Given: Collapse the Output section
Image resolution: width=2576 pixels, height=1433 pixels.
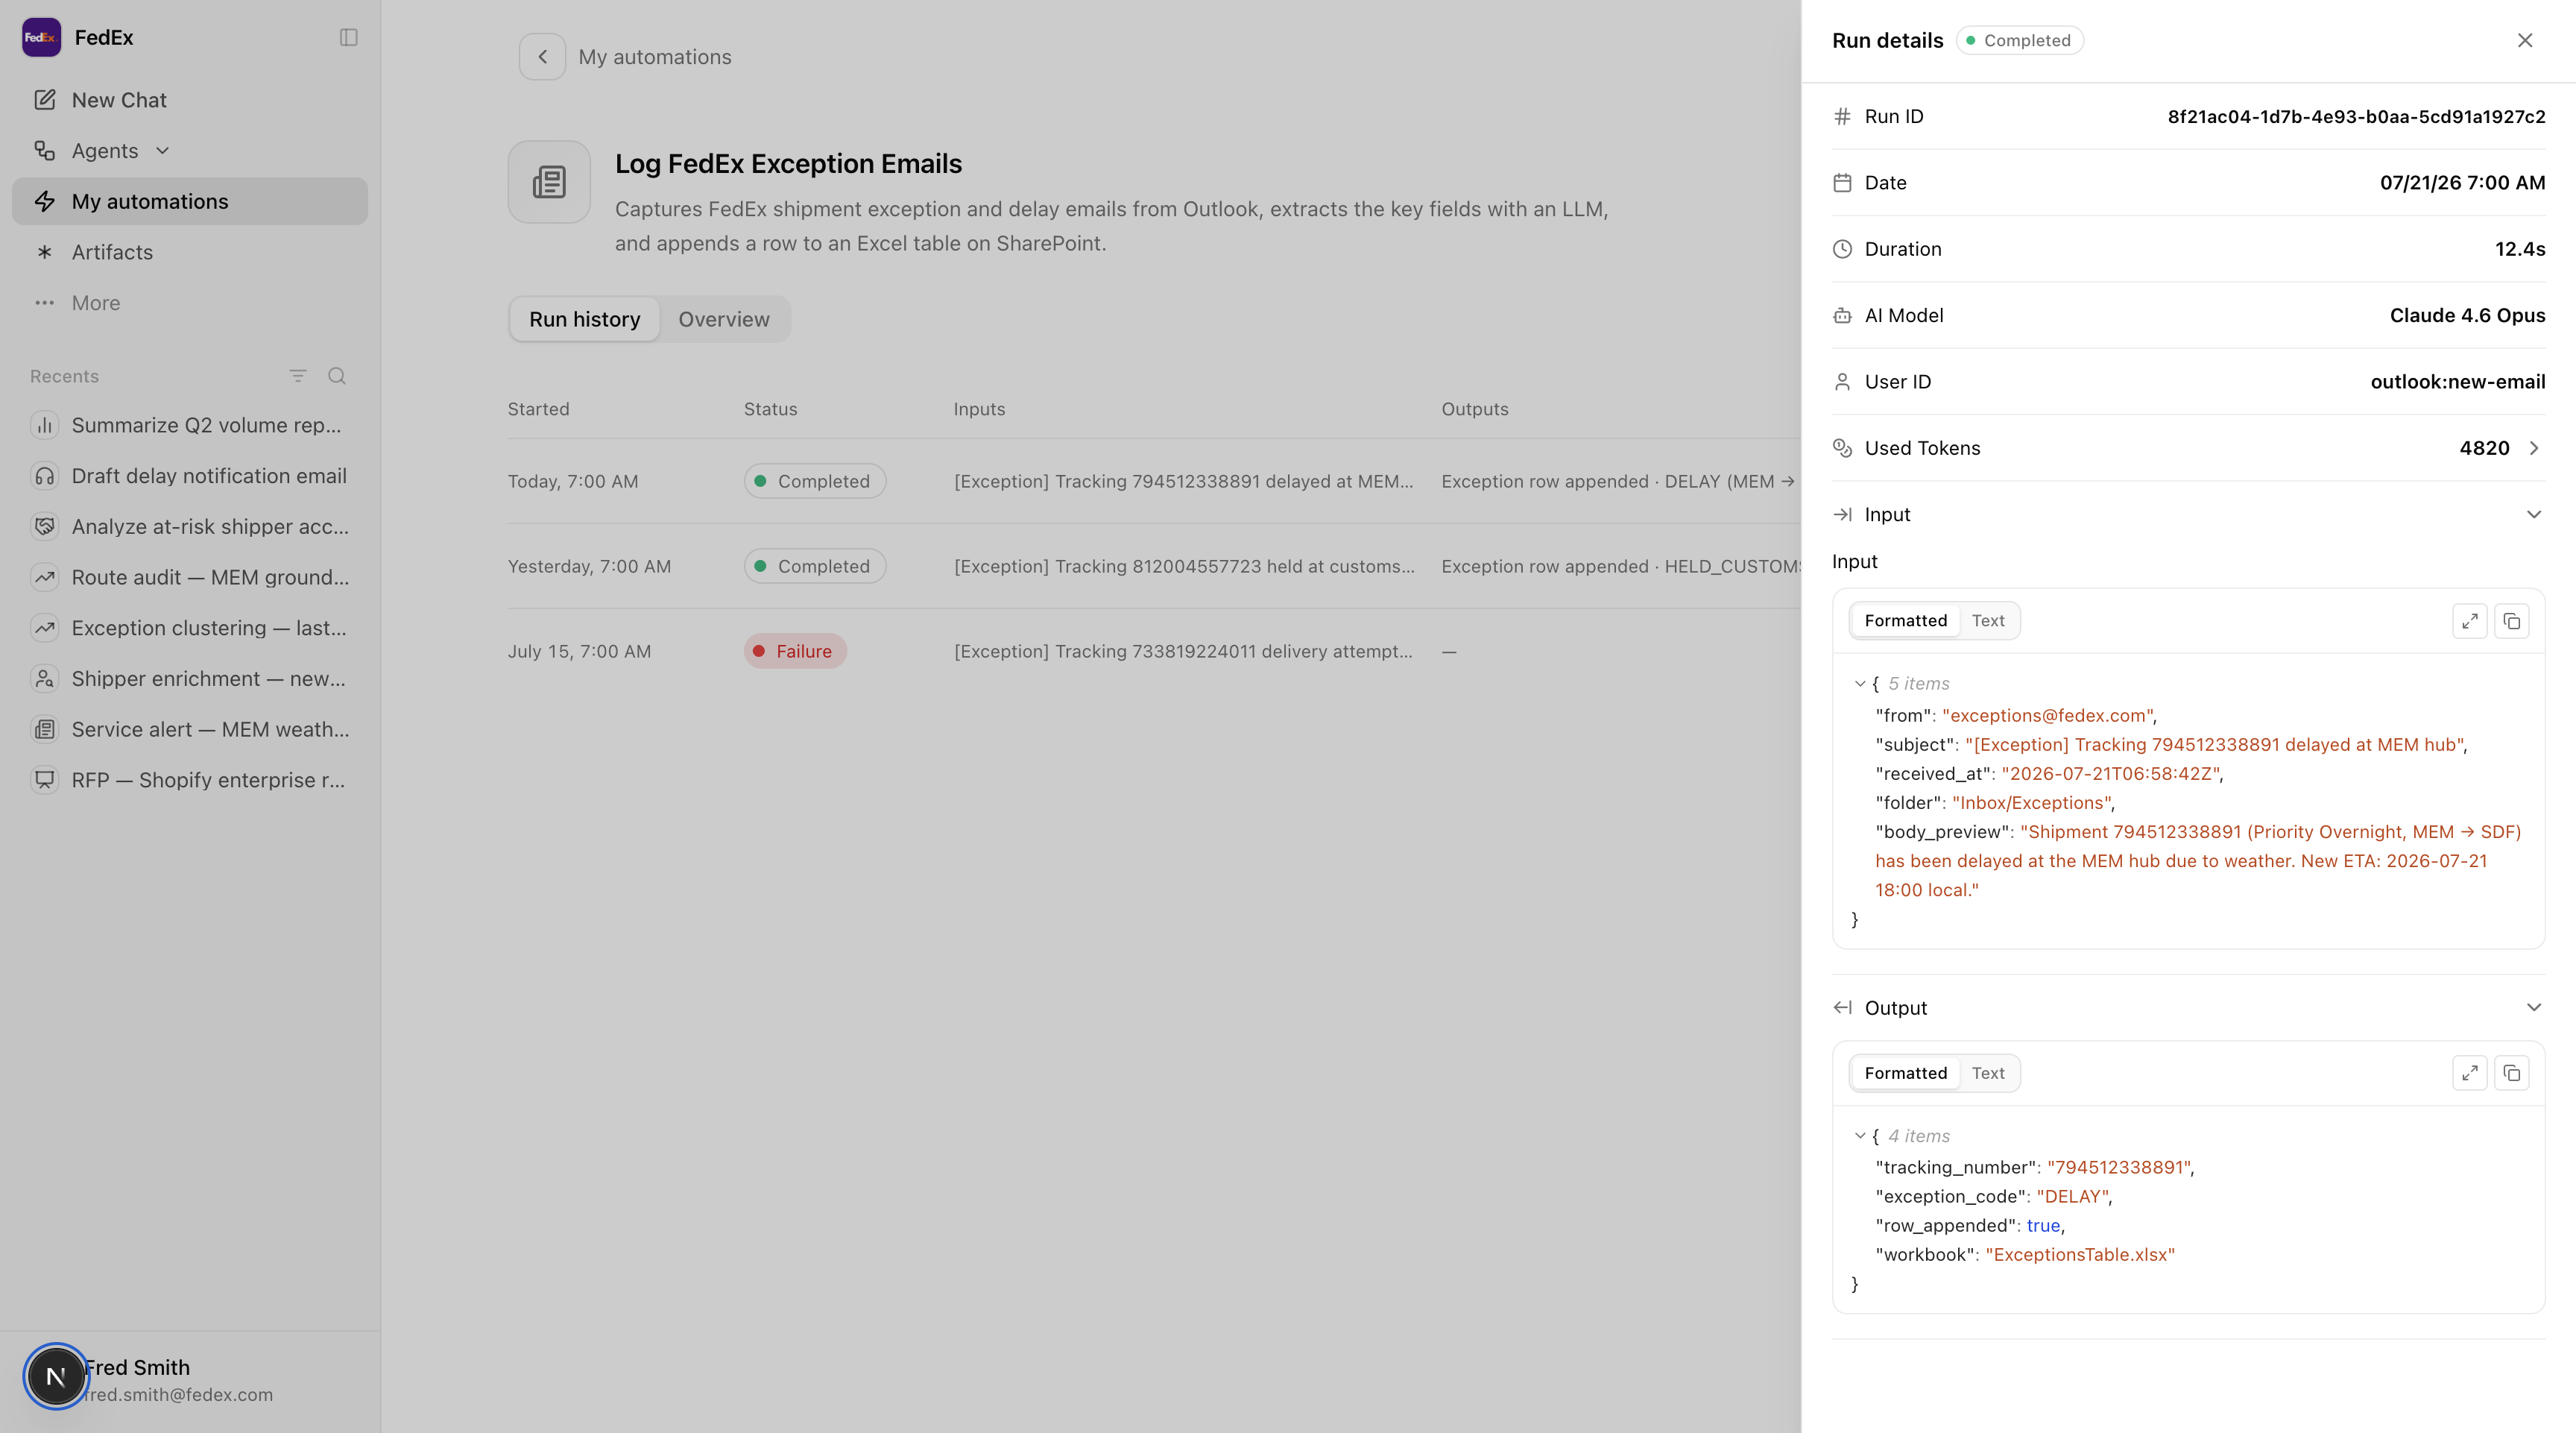Looking at the screenshot, I should pyautogui.click(x=2534, y=1008).
